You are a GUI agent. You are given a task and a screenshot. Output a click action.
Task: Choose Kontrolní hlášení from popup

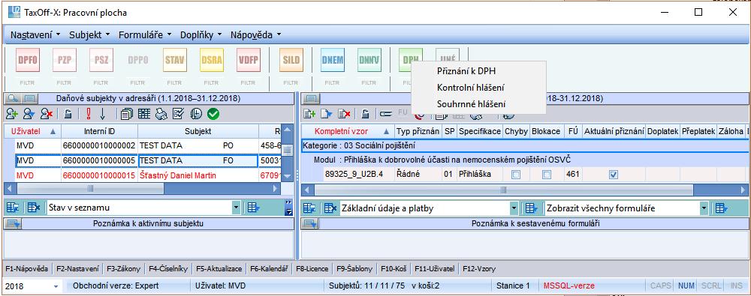pos(470,88)
